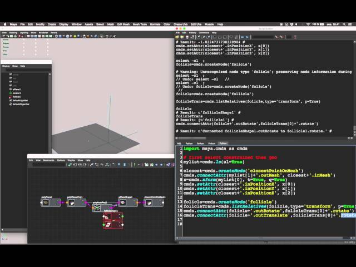Click the Show Input only icon

[x=220, y=37]
